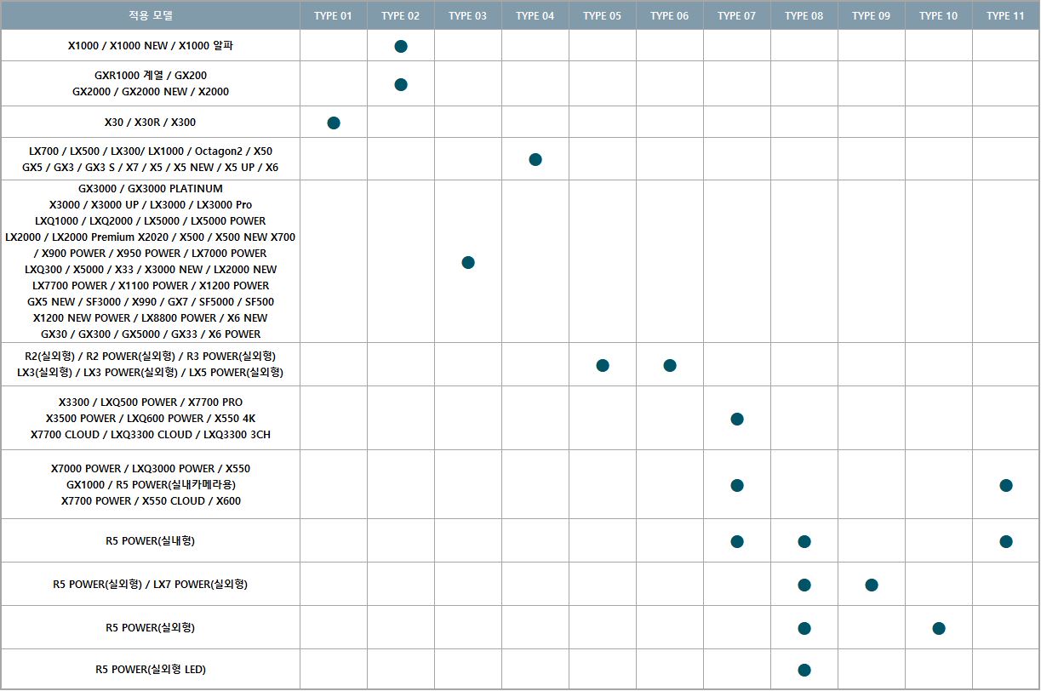
Task: Select the TYPE 04 column header
Action: (535, 15)
